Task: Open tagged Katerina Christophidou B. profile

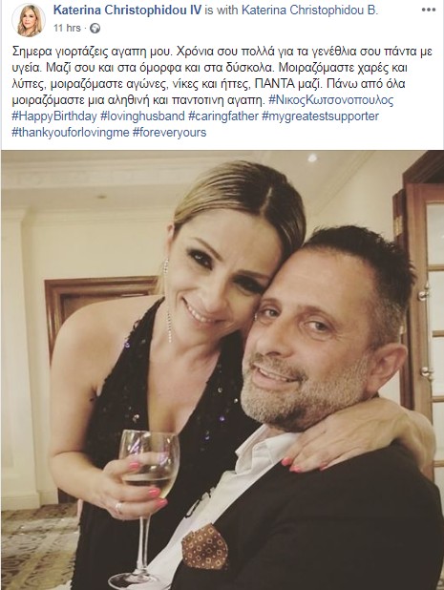Action: pos(309,11)
